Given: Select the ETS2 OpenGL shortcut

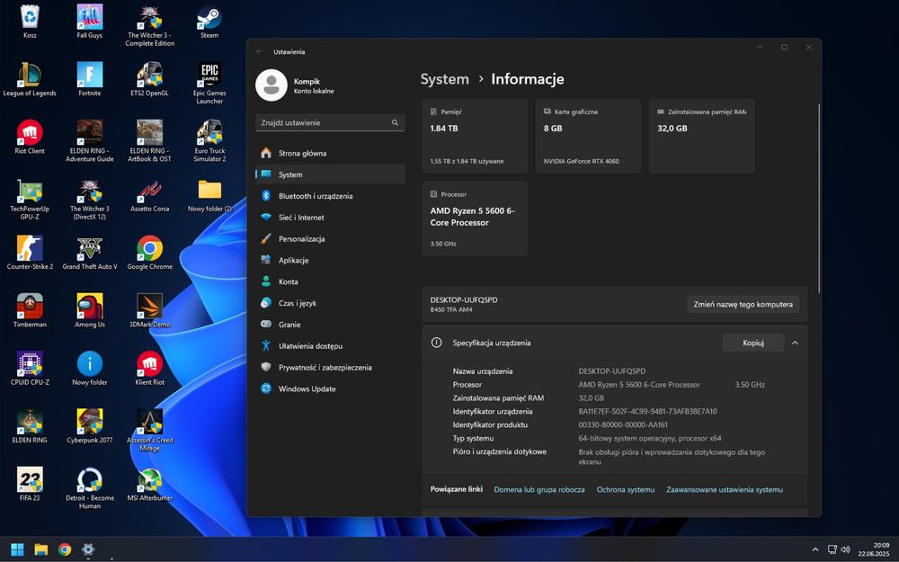Looking at the screenshot, I should click(x=149, y=79).
